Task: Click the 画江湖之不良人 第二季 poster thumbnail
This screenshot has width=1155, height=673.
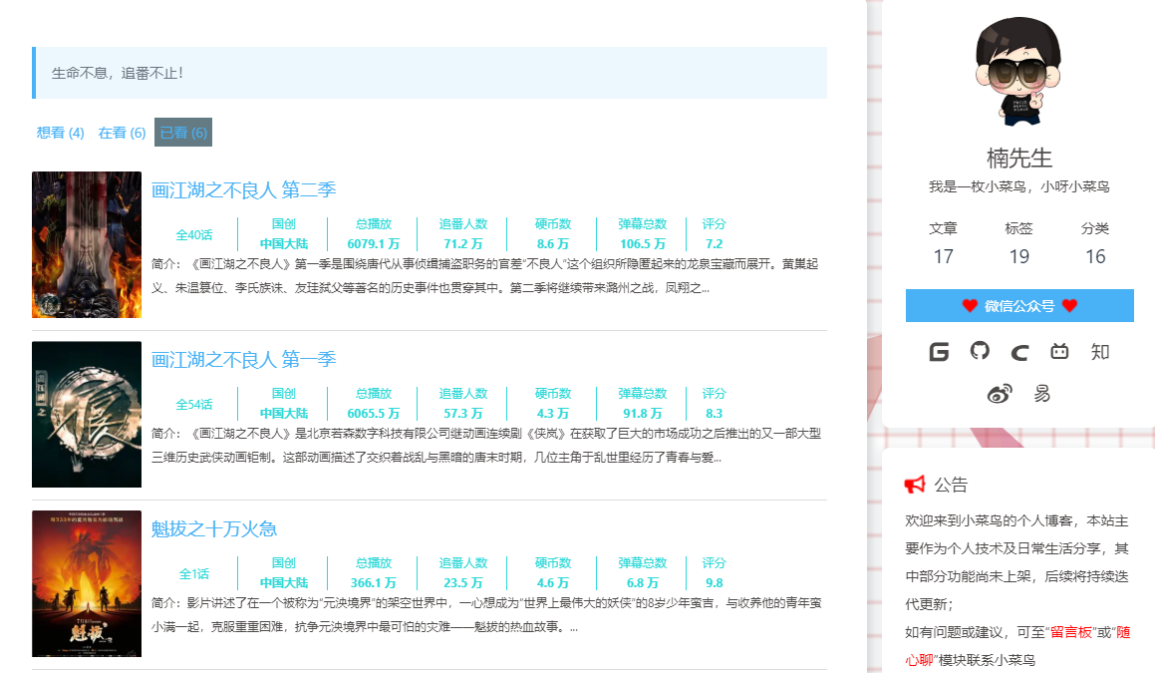Action: point(87,244)
